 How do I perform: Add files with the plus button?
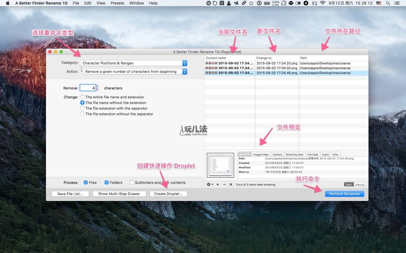click(218, 184)
